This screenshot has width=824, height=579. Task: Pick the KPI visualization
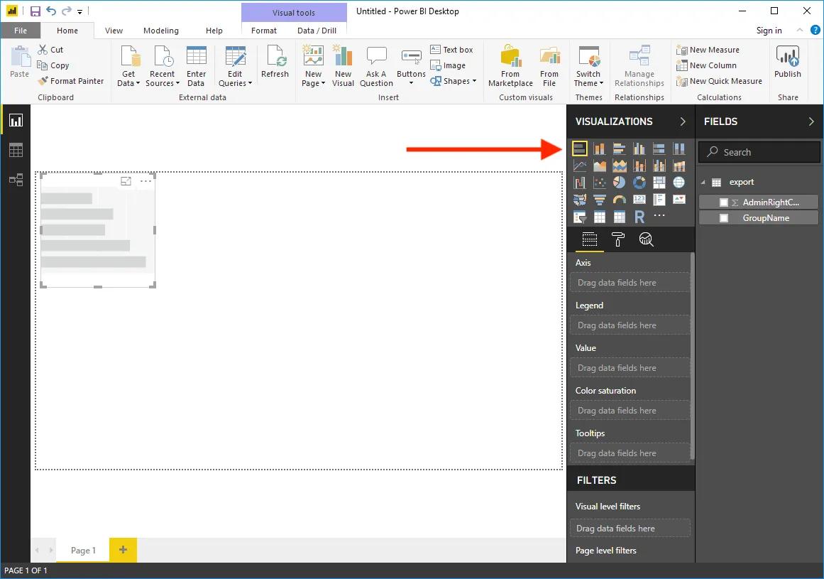point(679,200)
